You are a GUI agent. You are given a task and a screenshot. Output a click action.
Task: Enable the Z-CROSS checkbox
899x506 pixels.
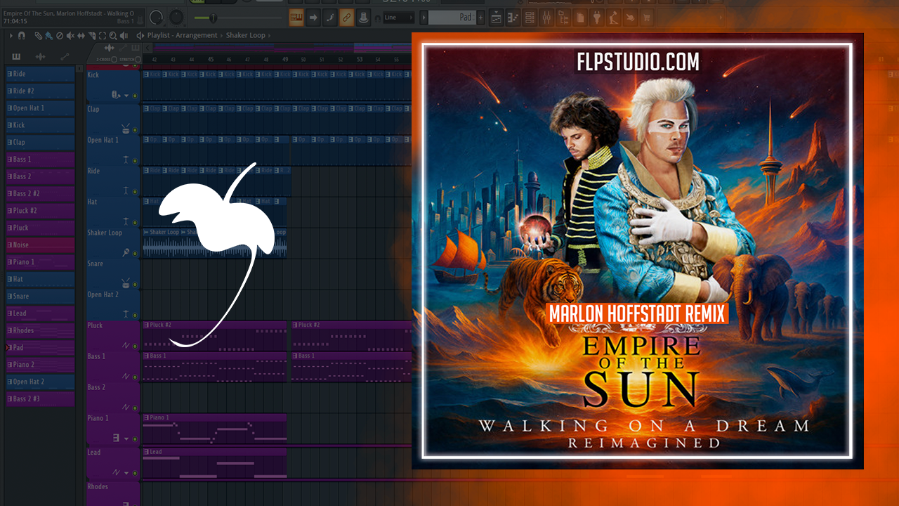point(114,59)
